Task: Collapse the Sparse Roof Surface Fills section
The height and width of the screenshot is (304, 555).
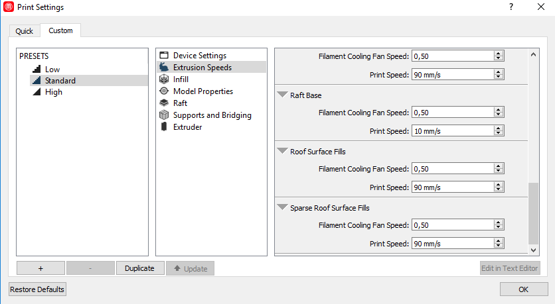Action: [283, 208]
